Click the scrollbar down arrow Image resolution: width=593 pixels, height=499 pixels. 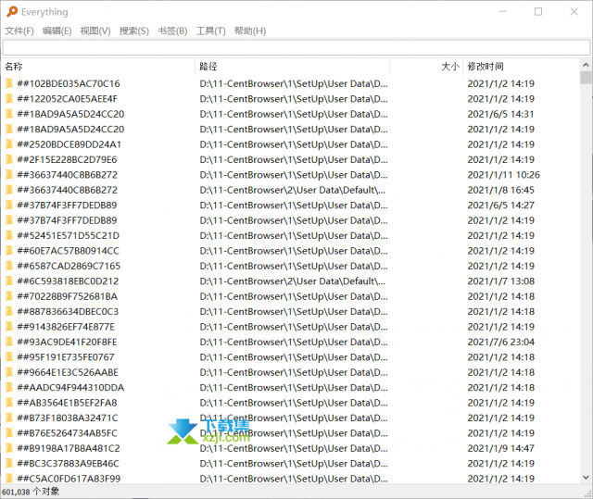[586, 477]
